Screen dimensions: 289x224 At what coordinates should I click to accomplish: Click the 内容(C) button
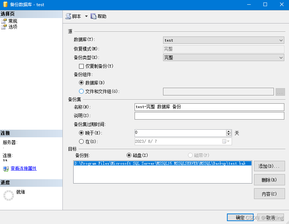click(x=269, y=194)
